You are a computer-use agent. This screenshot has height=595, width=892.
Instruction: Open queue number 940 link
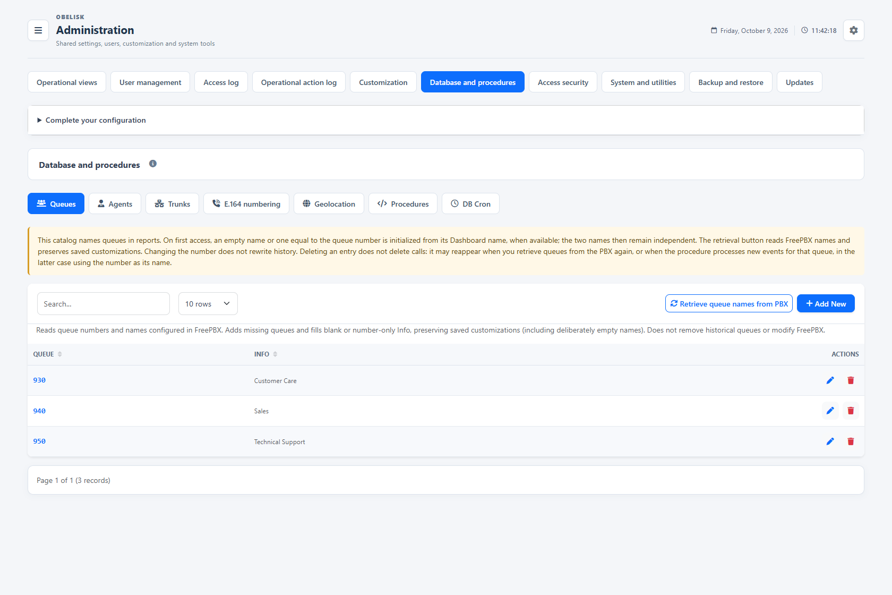pyautogui.click(x=39, y=411)
